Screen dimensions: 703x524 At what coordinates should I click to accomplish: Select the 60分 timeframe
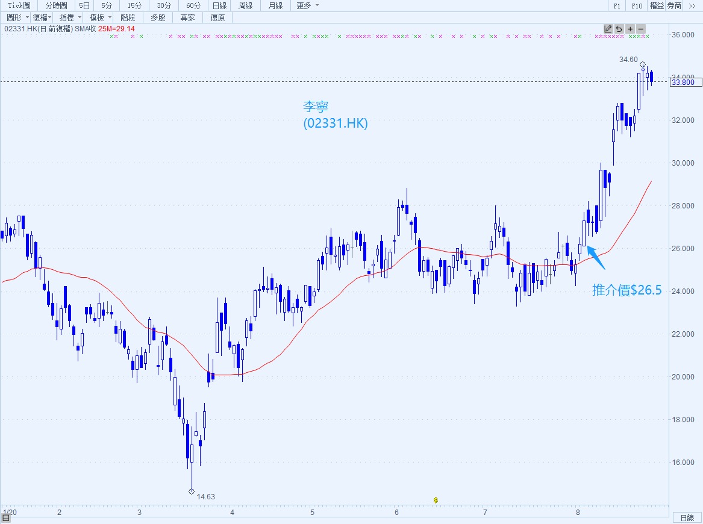[x=193, y=5]
